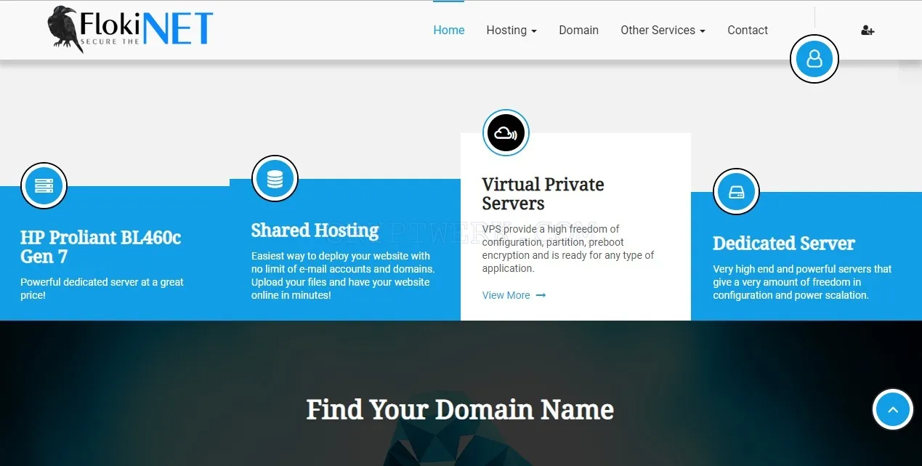
Task: Go to the Home menu item
Action: pos(449,31)
